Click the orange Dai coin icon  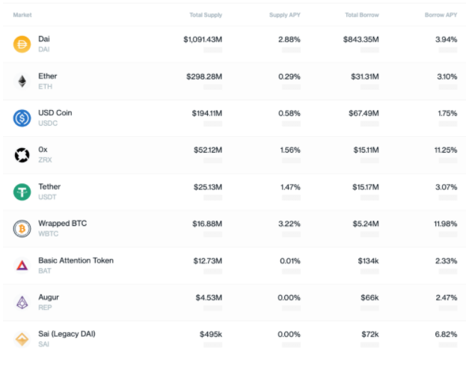click(22, 44)
